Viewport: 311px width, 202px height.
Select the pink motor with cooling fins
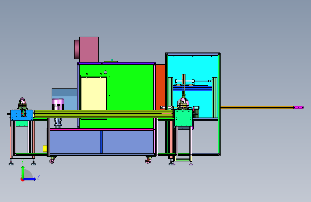point(58,104)
